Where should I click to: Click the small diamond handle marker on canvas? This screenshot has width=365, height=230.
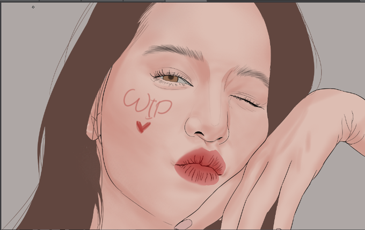pos(33,7)
